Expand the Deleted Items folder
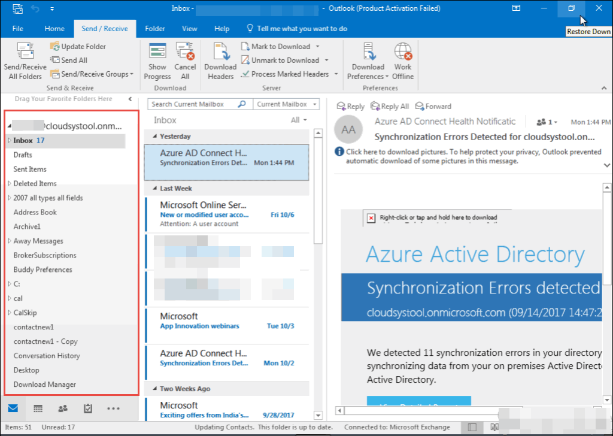Viewport: 613px width, 436px height. (10, 183)
